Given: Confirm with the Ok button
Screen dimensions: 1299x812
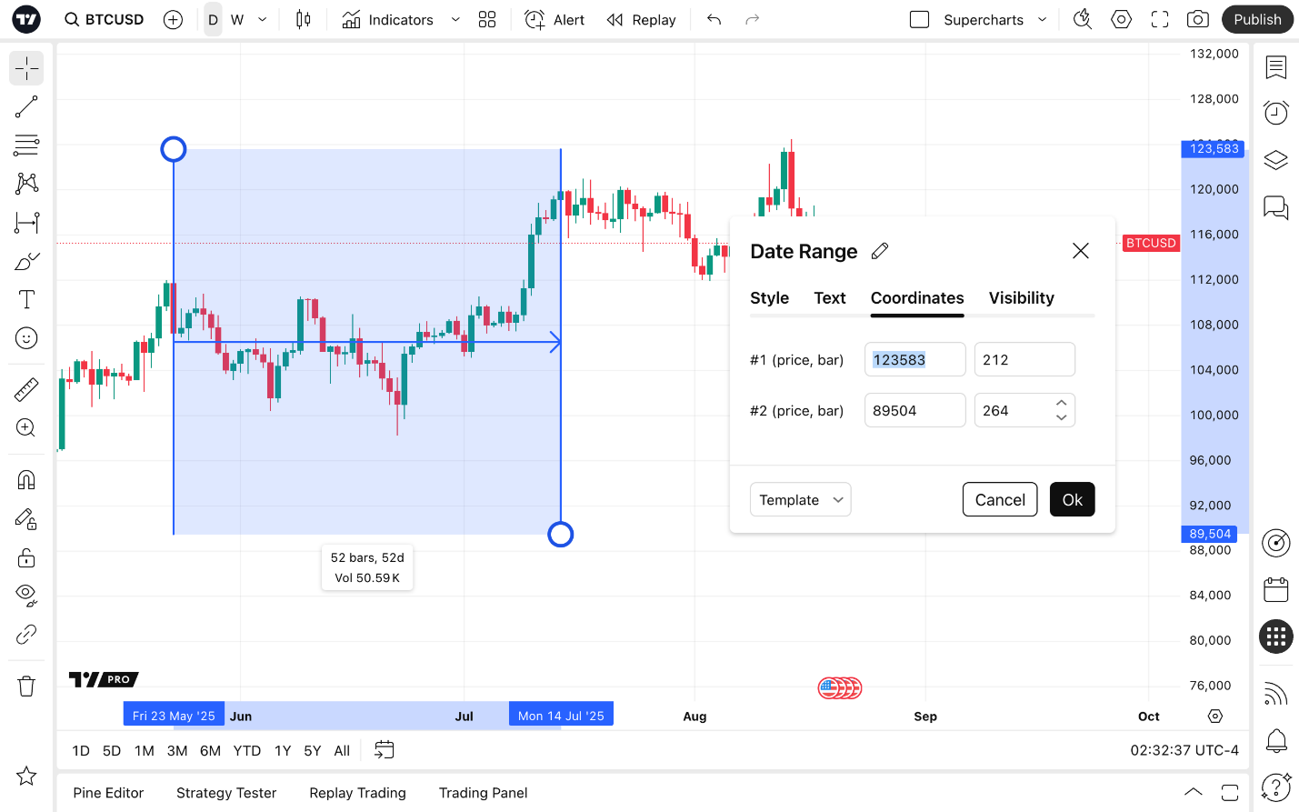Looking at the screenshot, I should click(x=1073, y=499).
